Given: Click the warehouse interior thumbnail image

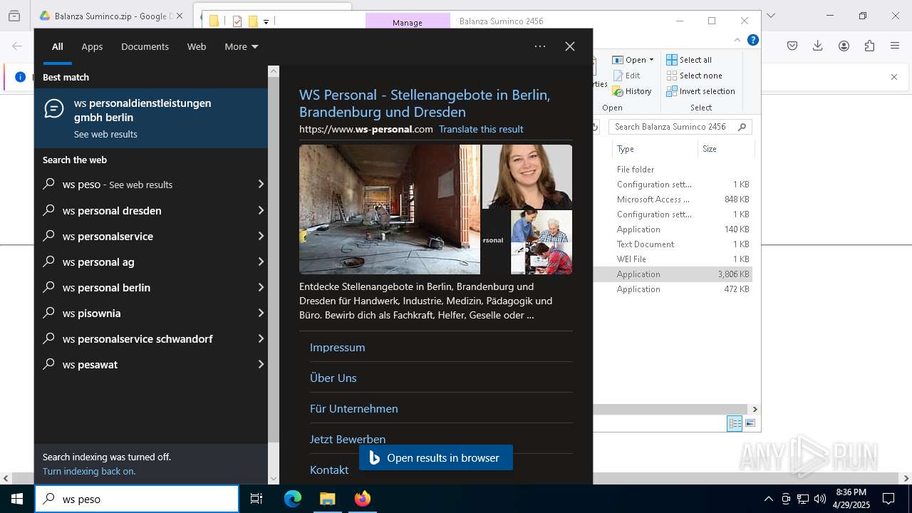Looking at the screenshot, I should point(390,209).
